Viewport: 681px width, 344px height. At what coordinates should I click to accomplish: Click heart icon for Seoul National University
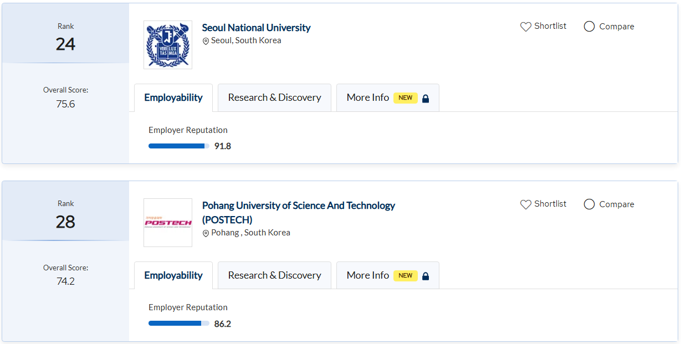526,27
